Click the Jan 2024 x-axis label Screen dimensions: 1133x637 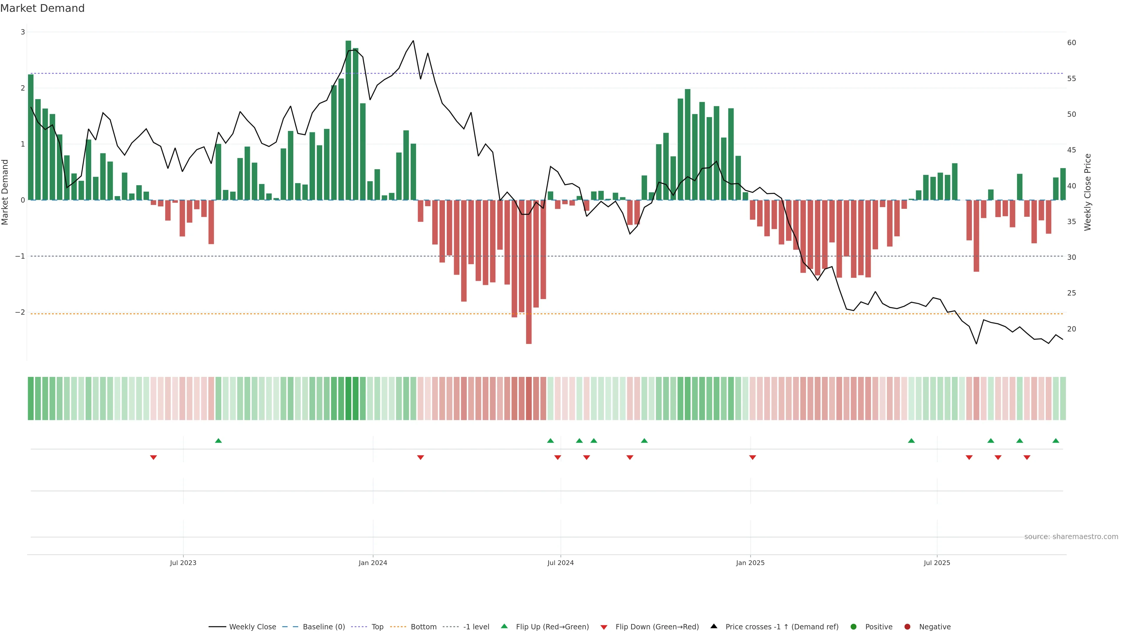[373, 563]
